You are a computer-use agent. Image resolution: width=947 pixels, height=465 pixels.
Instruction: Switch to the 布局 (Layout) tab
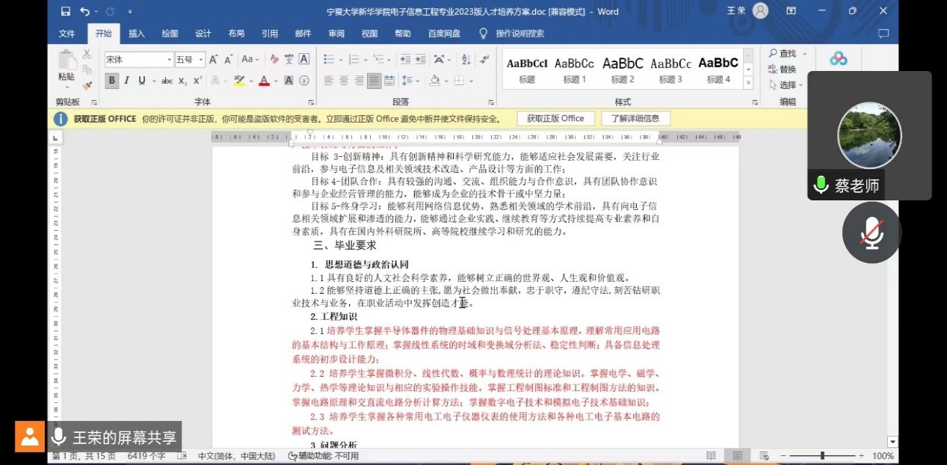pos(236,34)
